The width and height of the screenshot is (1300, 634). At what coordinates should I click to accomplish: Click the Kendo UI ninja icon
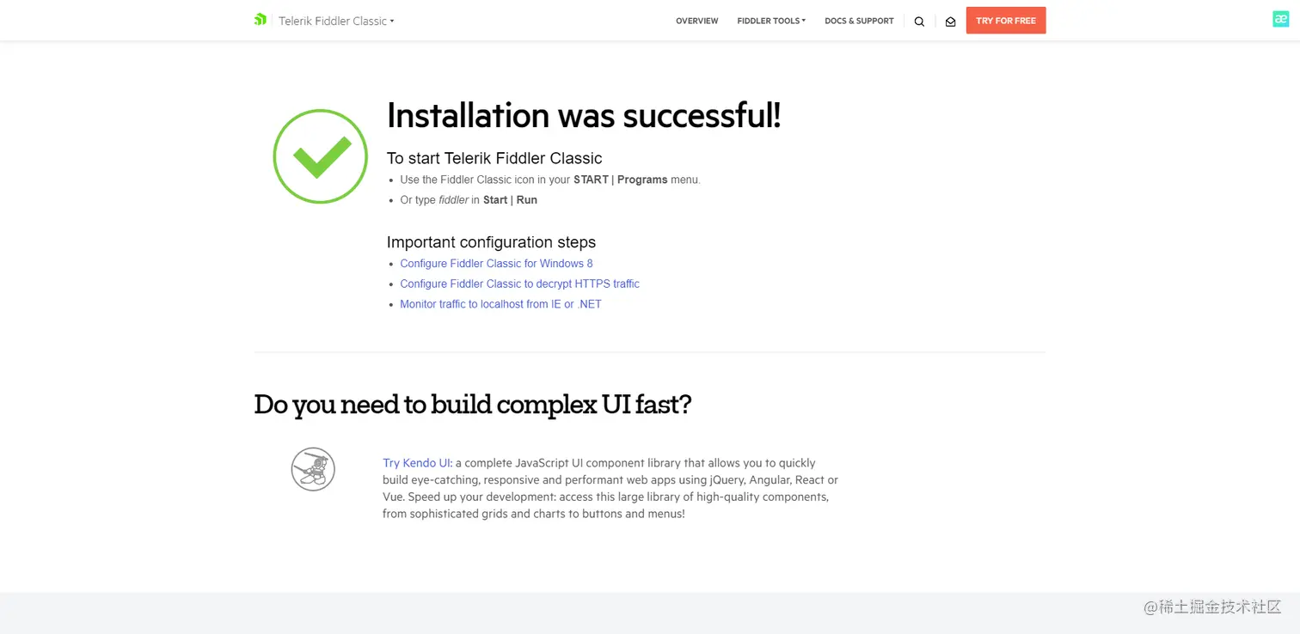(313, 469)
